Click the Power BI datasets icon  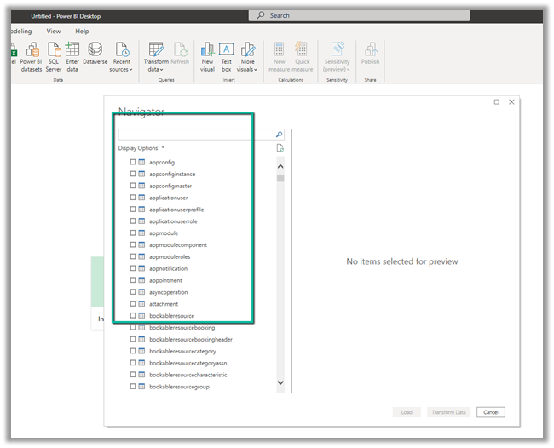pyautogui.click(x=31, y=50)
